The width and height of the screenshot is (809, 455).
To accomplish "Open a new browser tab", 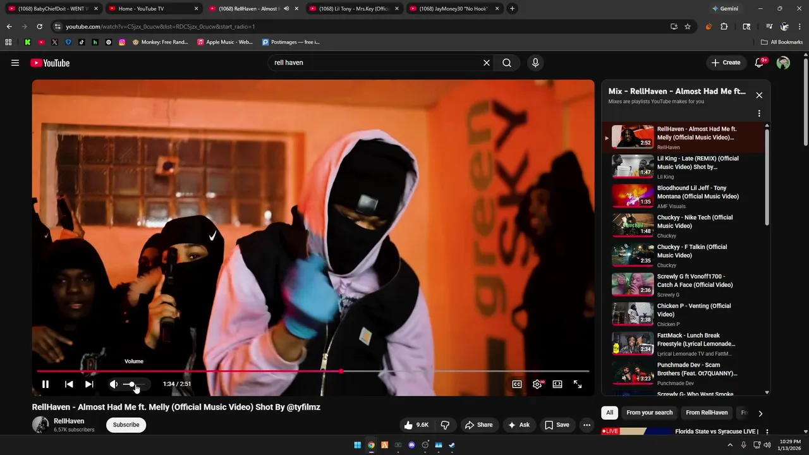I will pyautogui.click(x=512, y=9).
